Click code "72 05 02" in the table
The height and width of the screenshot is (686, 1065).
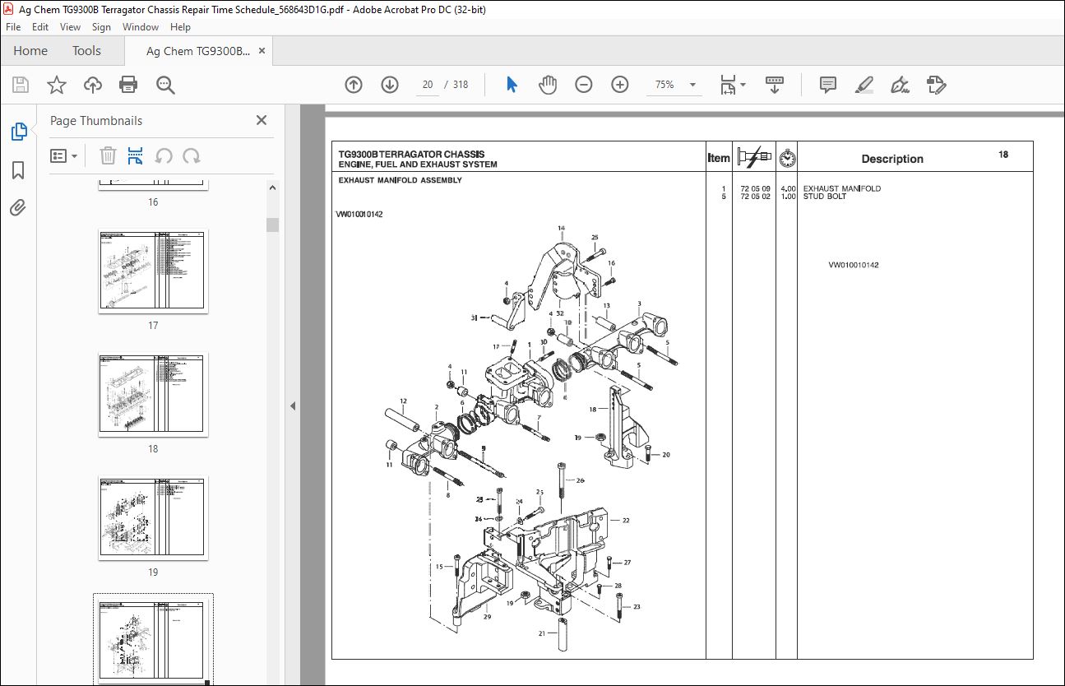pyautogui.click(x=755, y=197)
